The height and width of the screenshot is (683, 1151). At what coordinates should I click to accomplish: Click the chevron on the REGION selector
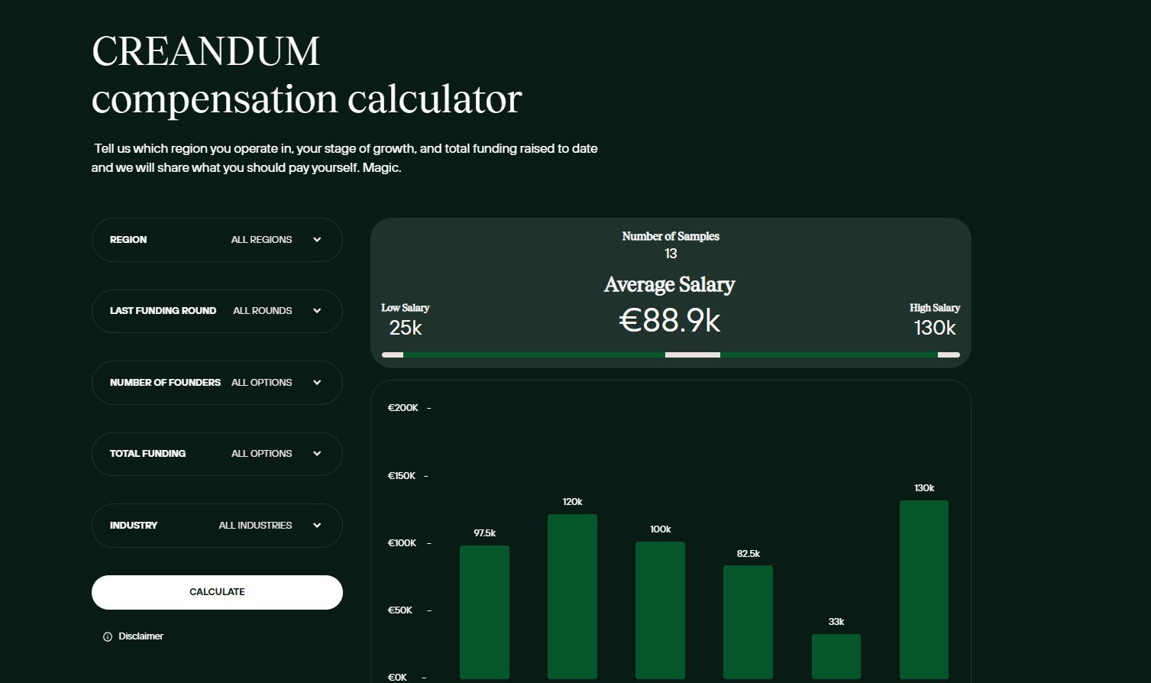[316, 239]
